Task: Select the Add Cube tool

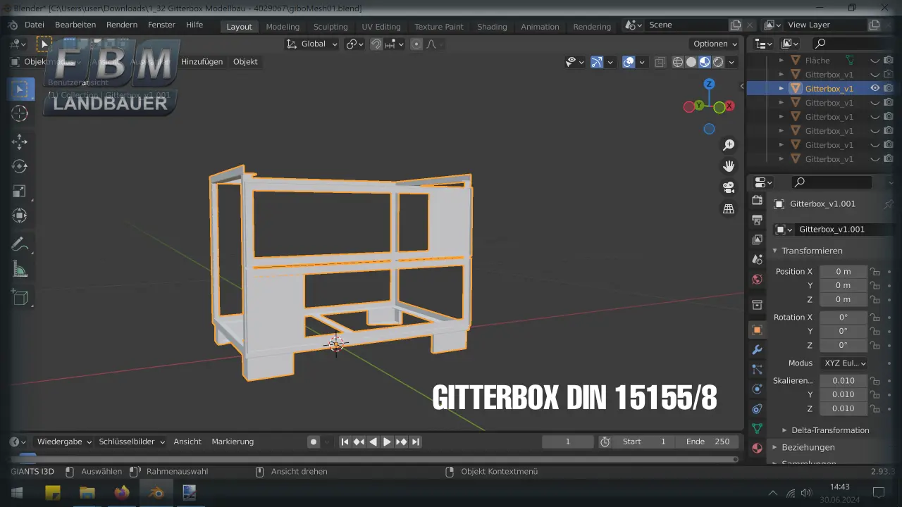Action: tap(20, 298)
